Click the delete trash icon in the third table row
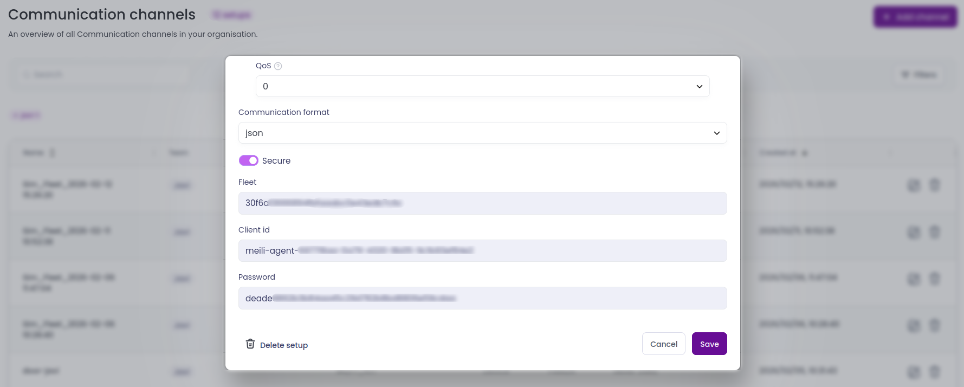 click(935, 279)
